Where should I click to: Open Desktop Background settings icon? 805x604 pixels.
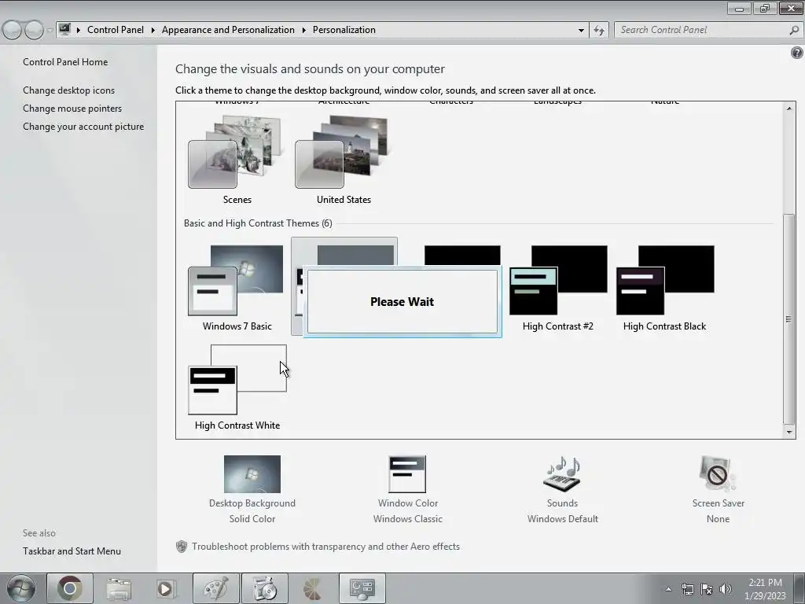click(x=252, y=474)
